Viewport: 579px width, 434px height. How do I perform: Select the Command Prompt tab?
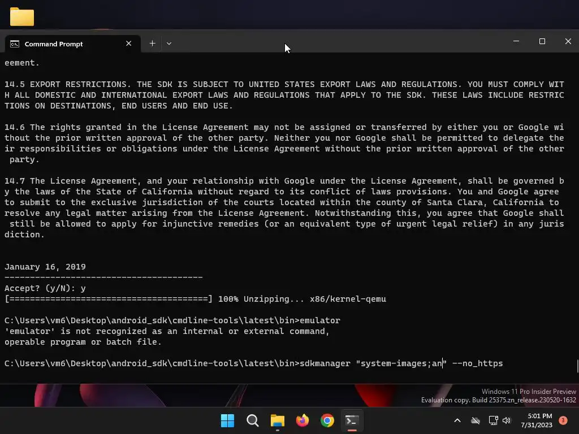coord(72,44)
